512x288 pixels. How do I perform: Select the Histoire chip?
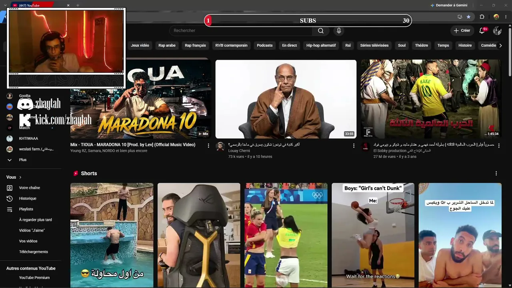[x=465, y=46]
